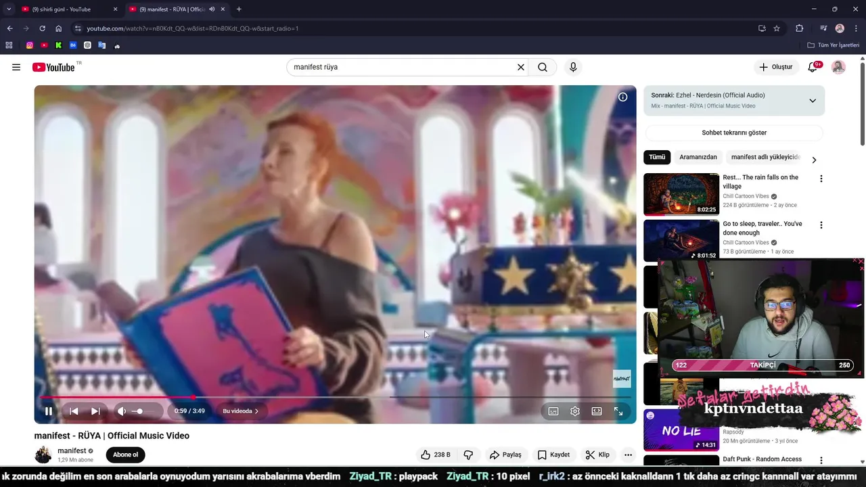The image size is (866, 487).
Task: Open 'Go to sleep, traveler' video title
Action: 762,228
